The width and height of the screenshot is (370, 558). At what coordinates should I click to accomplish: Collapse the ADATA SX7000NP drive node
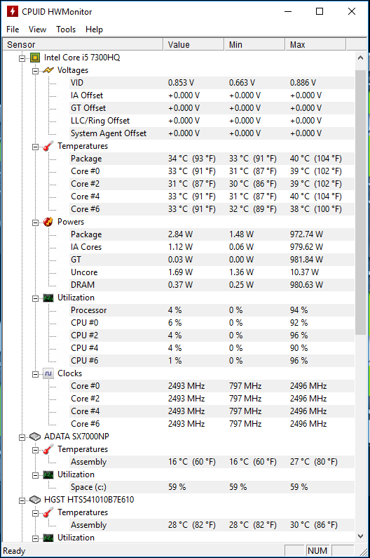22,437
